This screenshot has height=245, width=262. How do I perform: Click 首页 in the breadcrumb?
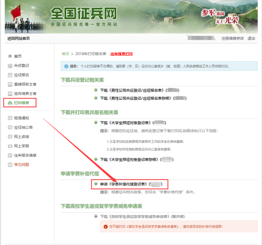[65, 54]
